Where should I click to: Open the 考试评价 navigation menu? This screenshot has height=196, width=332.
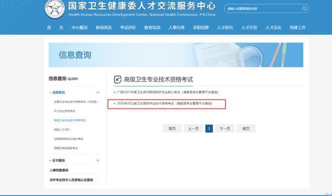click(x=128, y=28)
